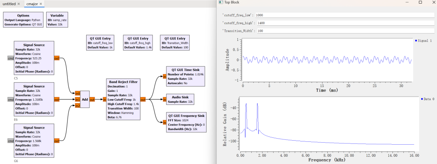The height and width of the screenshot is (164, 437).
Task: Click cmd port of the C5 Signal Source
Action: point(11,58)
